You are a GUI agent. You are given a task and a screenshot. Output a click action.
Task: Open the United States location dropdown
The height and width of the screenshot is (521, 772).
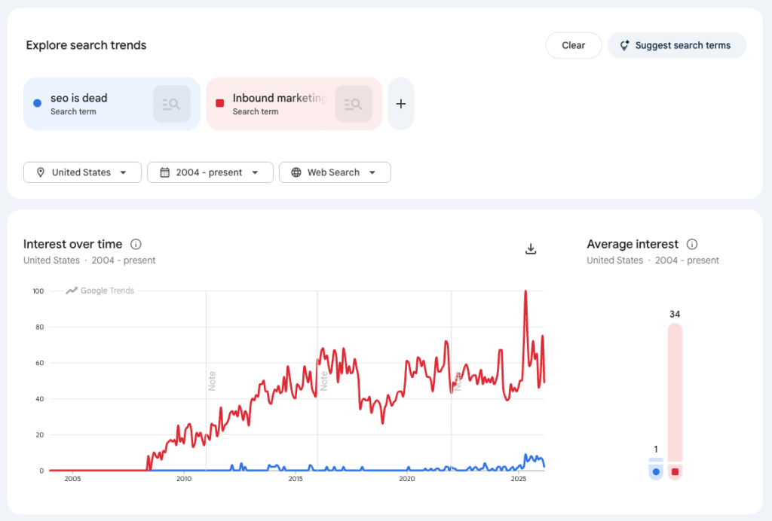point(82,172)
